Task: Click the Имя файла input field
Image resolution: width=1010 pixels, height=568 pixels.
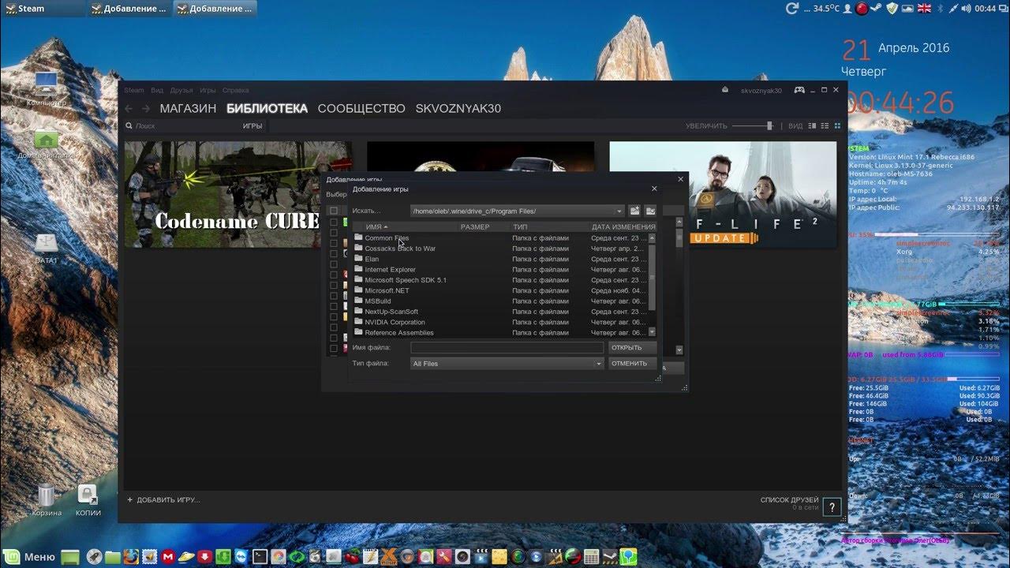Action: pos(507,348)
